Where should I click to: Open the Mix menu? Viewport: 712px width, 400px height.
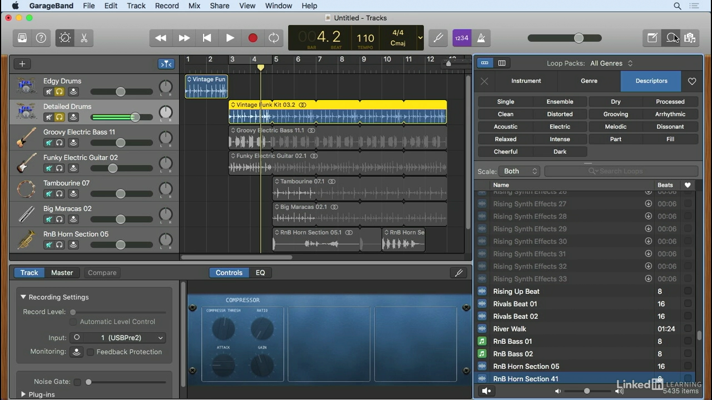pos(194,6)
